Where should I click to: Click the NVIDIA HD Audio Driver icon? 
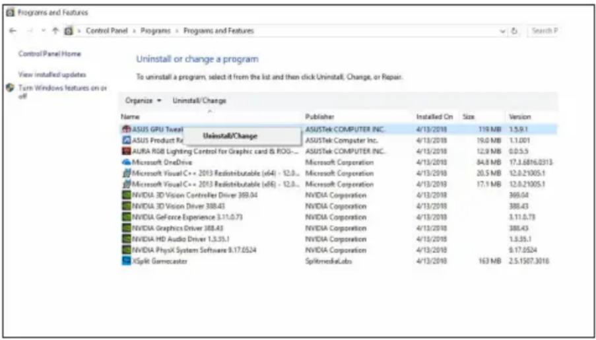(126, 239)
